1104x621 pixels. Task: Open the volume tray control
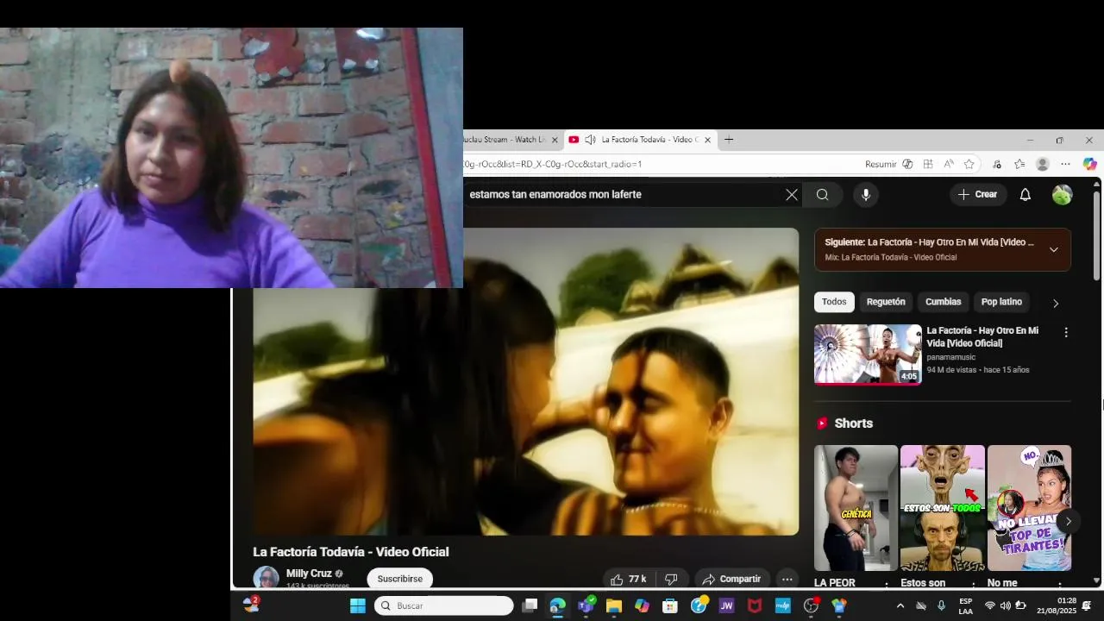click(1005, 605)
